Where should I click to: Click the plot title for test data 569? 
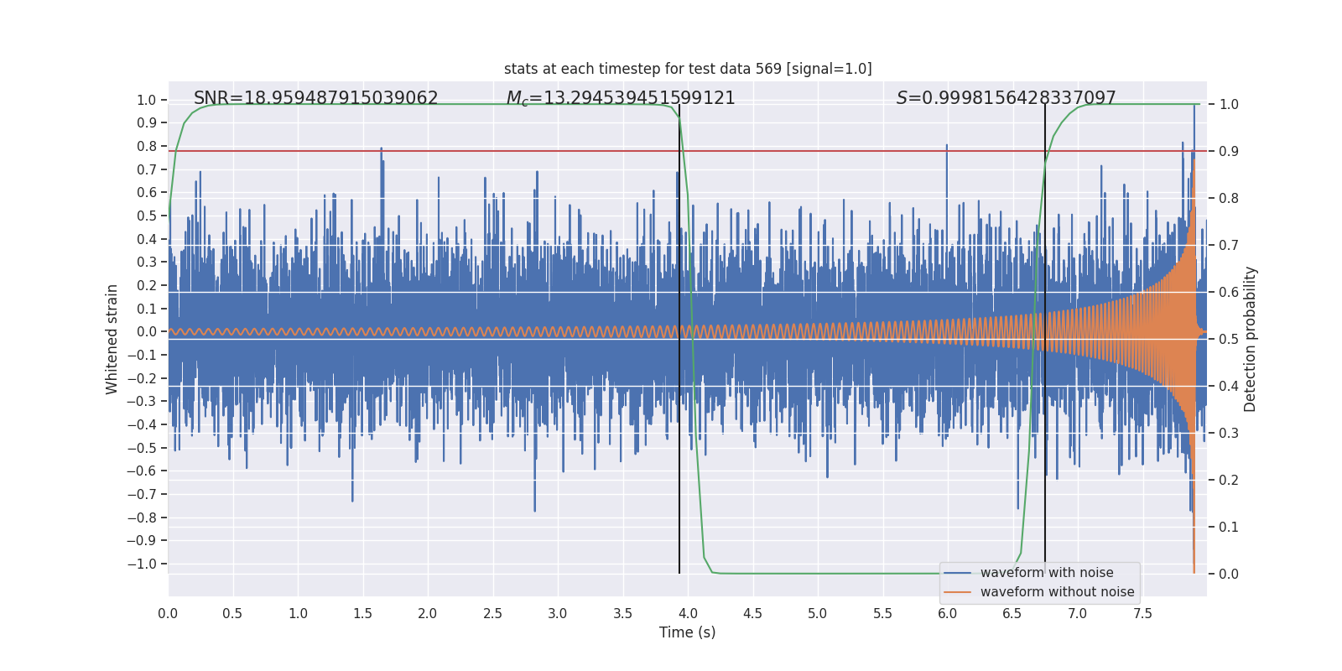click(x=688, y=69)
